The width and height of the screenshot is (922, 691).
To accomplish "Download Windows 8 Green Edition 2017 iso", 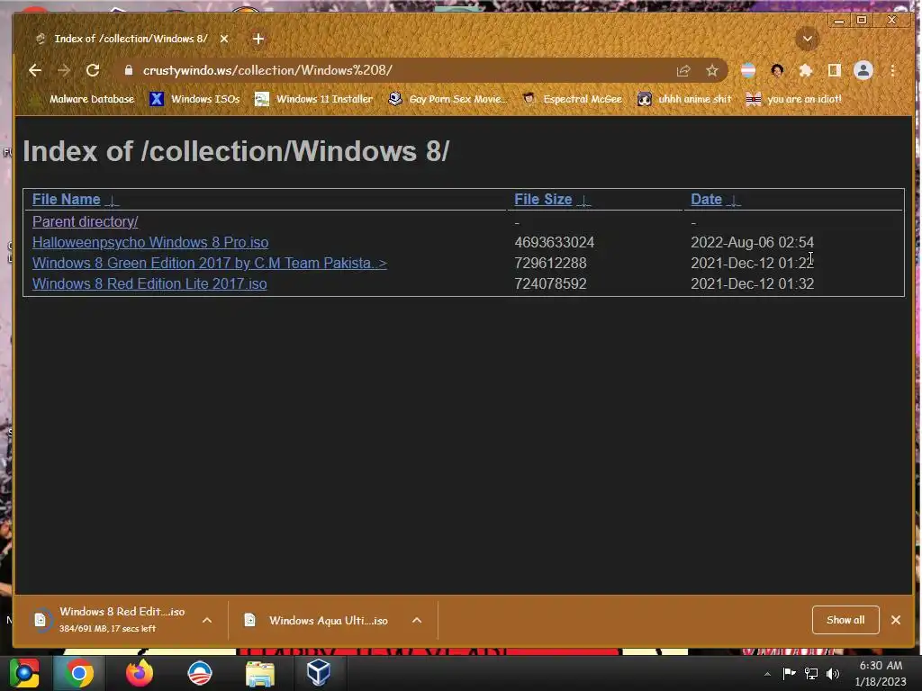I will click(209, 263).
